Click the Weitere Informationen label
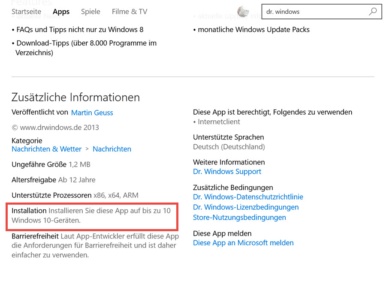386x289 pixels. [229, 162]
